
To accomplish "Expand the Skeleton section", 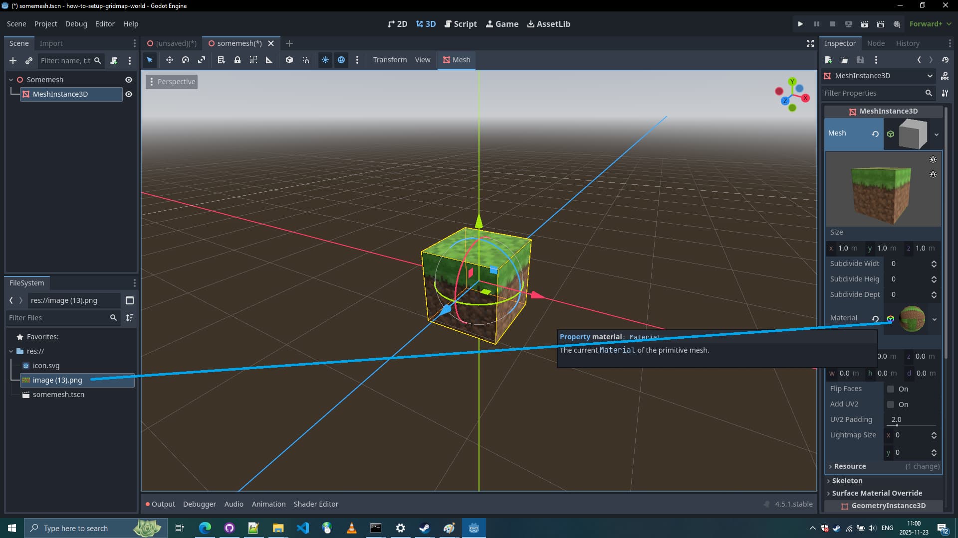I will (x=847, y=481).
